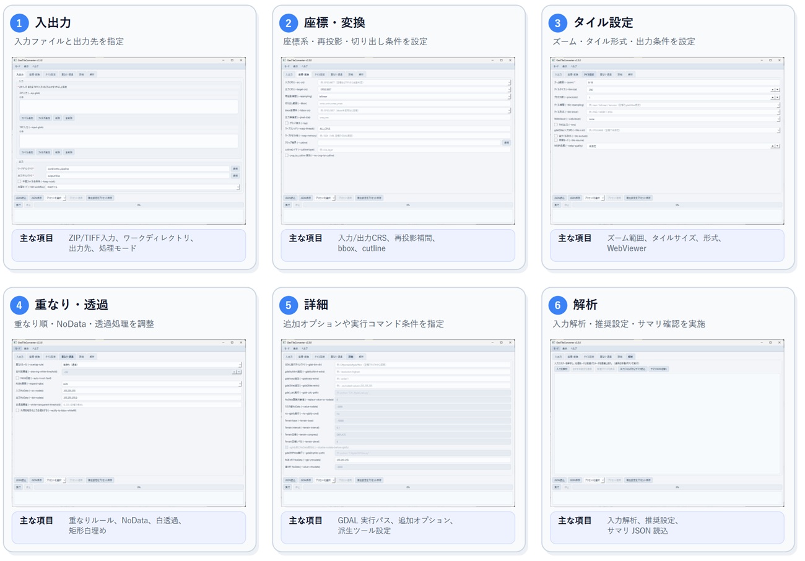Screen dimensions: 805x561
Task: Click ファイル追加 button under ZIP入力 list
Action: point(27,118)
